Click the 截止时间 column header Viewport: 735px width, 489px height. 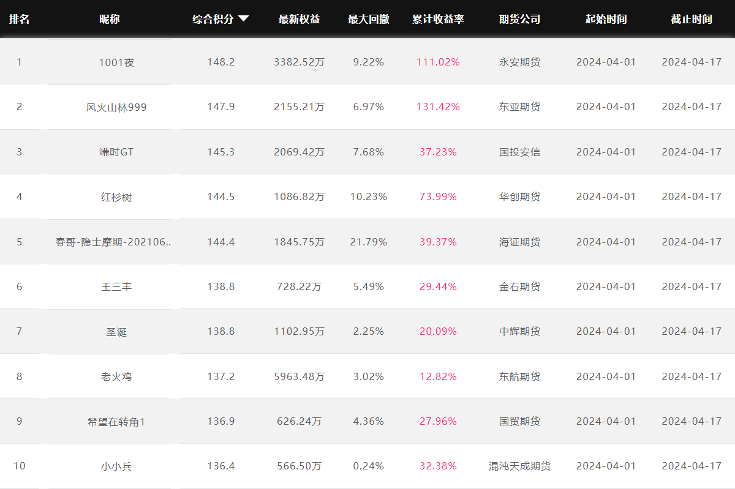pyautogui.click(x=692, y=19)
